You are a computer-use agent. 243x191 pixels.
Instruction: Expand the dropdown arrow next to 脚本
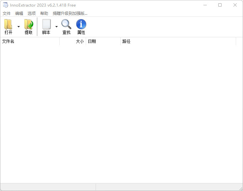[x=57, y=27]
